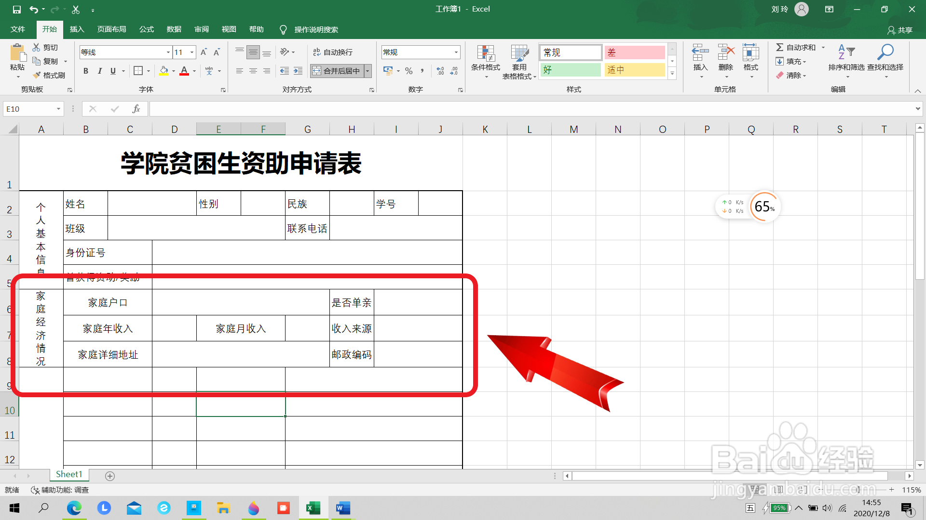The height and width of the screenshot is (520, 926).
Task: Open the Sort and Filter tool
Action: [846, 58]
